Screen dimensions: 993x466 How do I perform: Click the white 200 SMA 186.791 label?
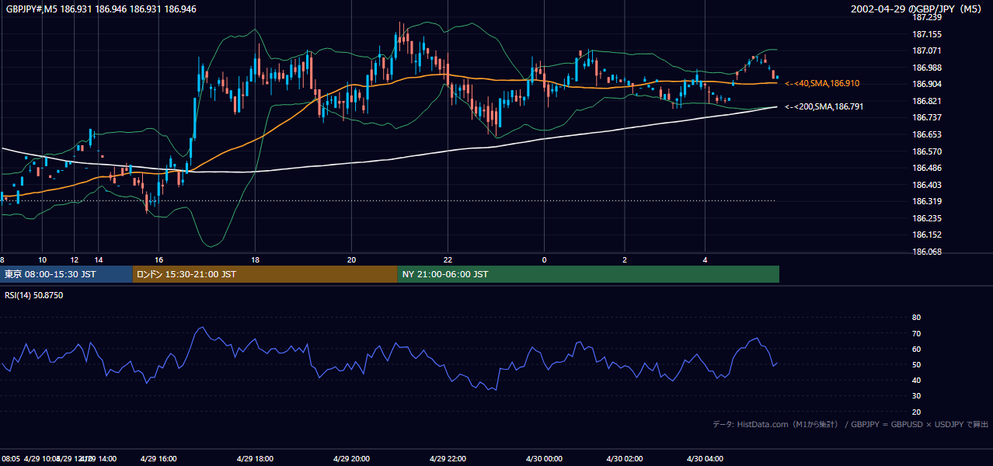[824, 106]
